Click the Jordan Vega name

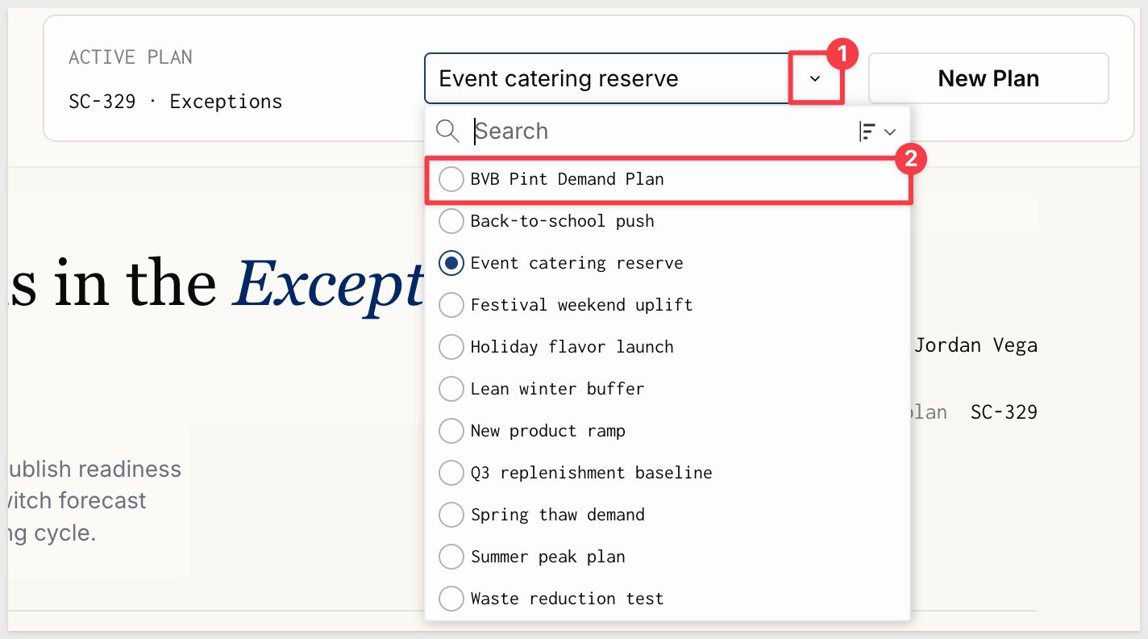click(x=975, y=346)
